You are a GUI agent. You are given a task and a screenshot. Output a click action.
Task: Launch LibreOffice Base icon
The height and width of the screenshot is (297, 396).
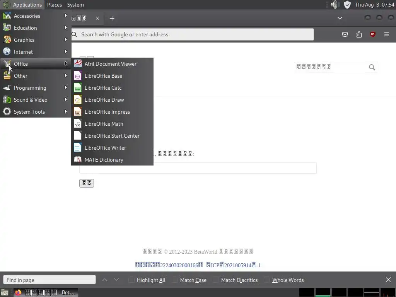coord(77,76)
